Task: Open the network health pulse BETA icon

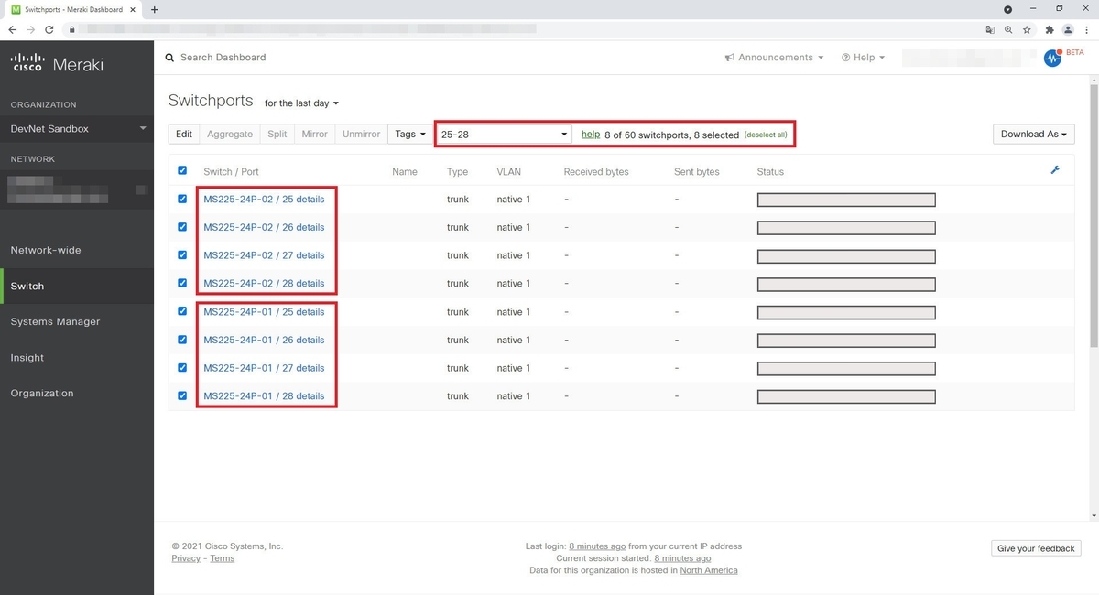Action: pos(1052,58)
